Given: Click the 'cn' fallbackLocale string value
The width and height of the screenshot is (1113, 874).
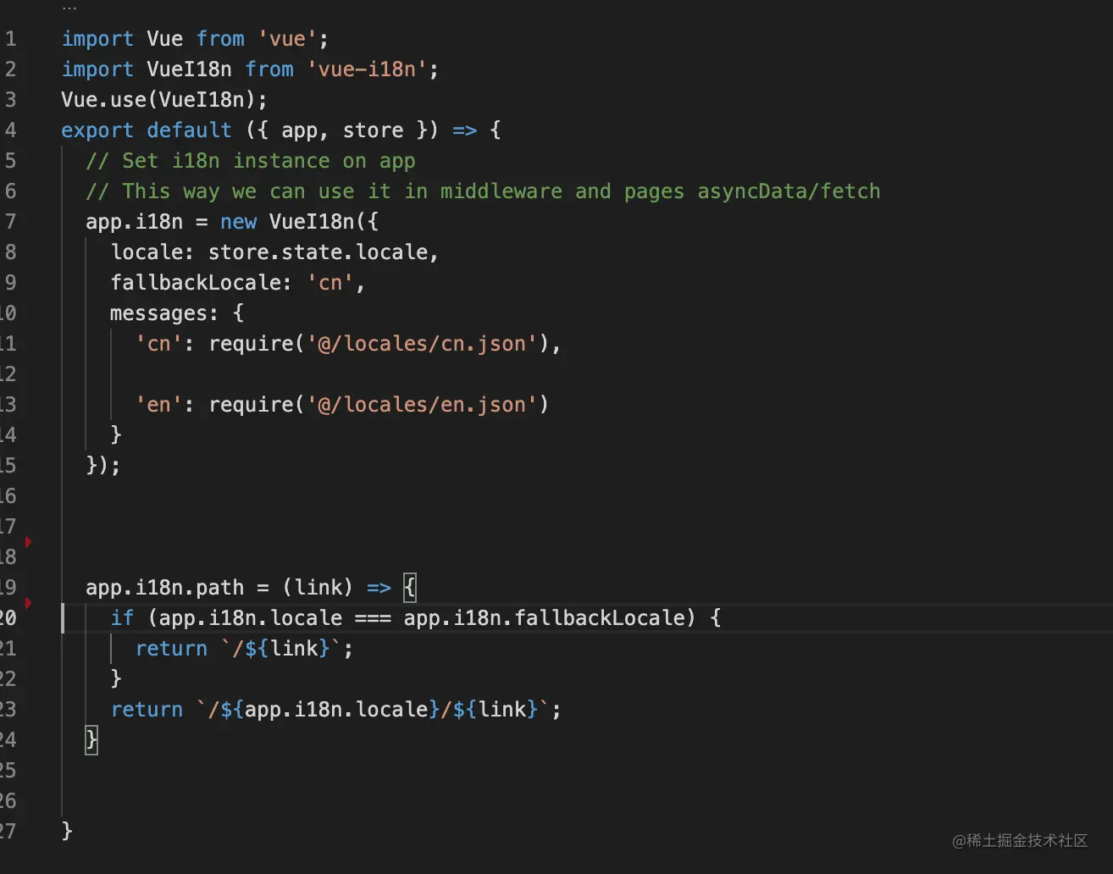Looking at the screenshot, I should [x=330, y=283].
